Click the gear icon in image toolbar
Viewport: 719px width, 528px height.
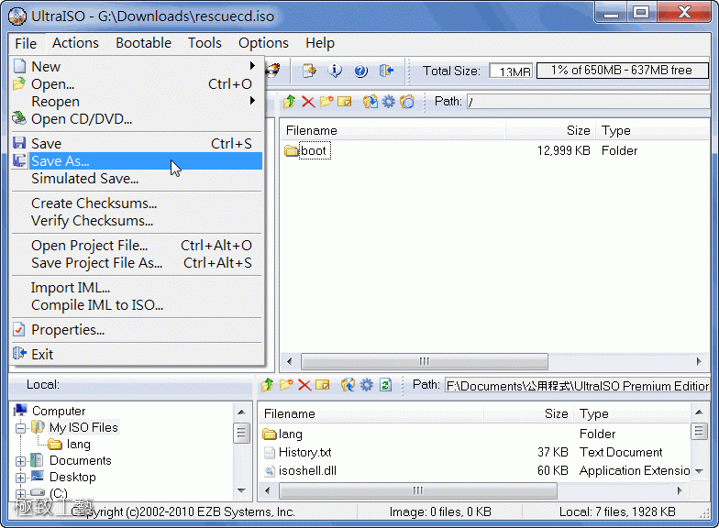coord(389,101)
